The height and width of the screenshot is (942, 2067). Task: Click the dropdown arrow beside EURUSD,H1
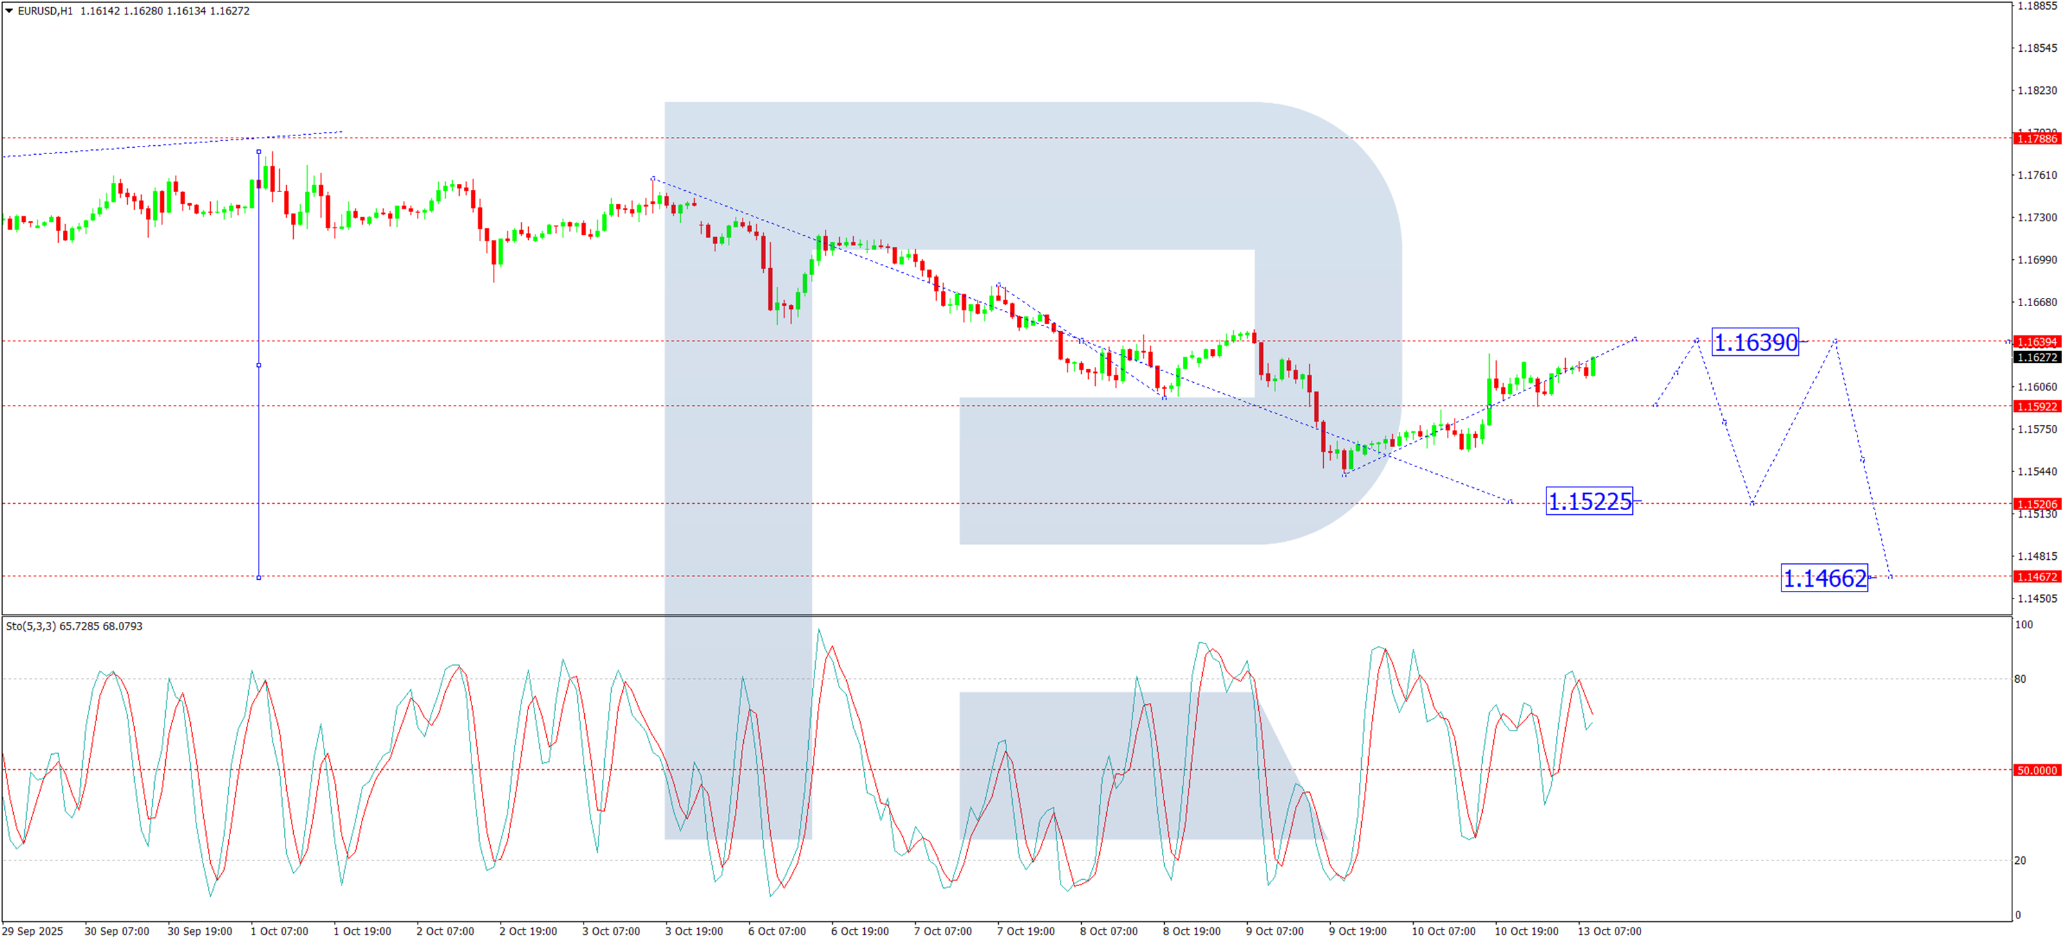(10, 11)
